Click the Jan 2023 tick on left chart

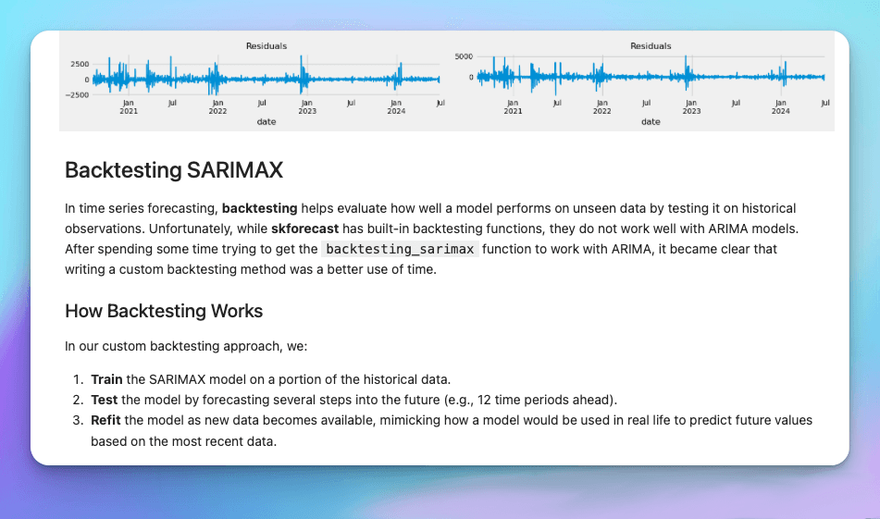(306, 106)
